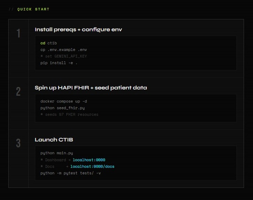This screenshot has width=253, height=200.
Task: Click the Dashboard comment label
Action: (55, 160)
